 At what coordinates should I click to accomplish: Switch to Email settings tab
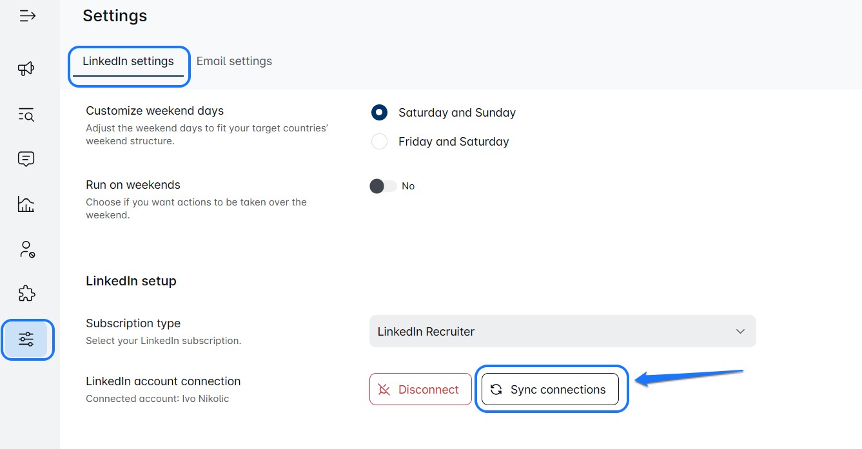[x=234, y=61]
